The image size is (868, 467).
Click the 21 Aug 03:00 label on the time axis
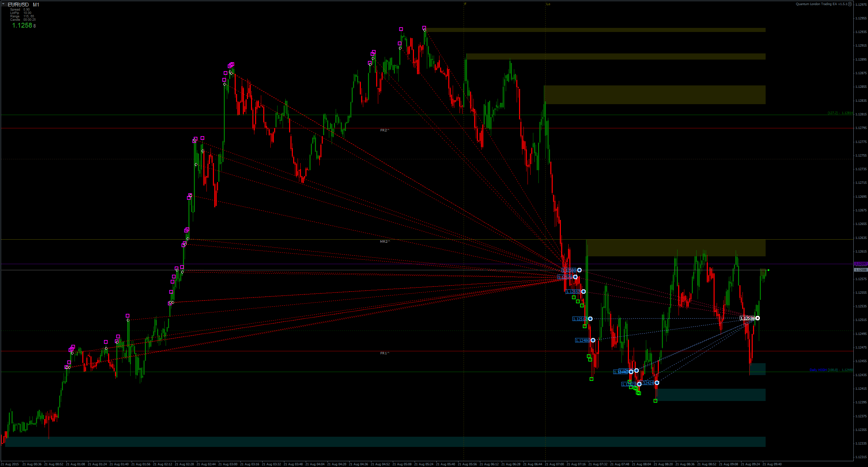pyautogui.click(x=228, y=464)
